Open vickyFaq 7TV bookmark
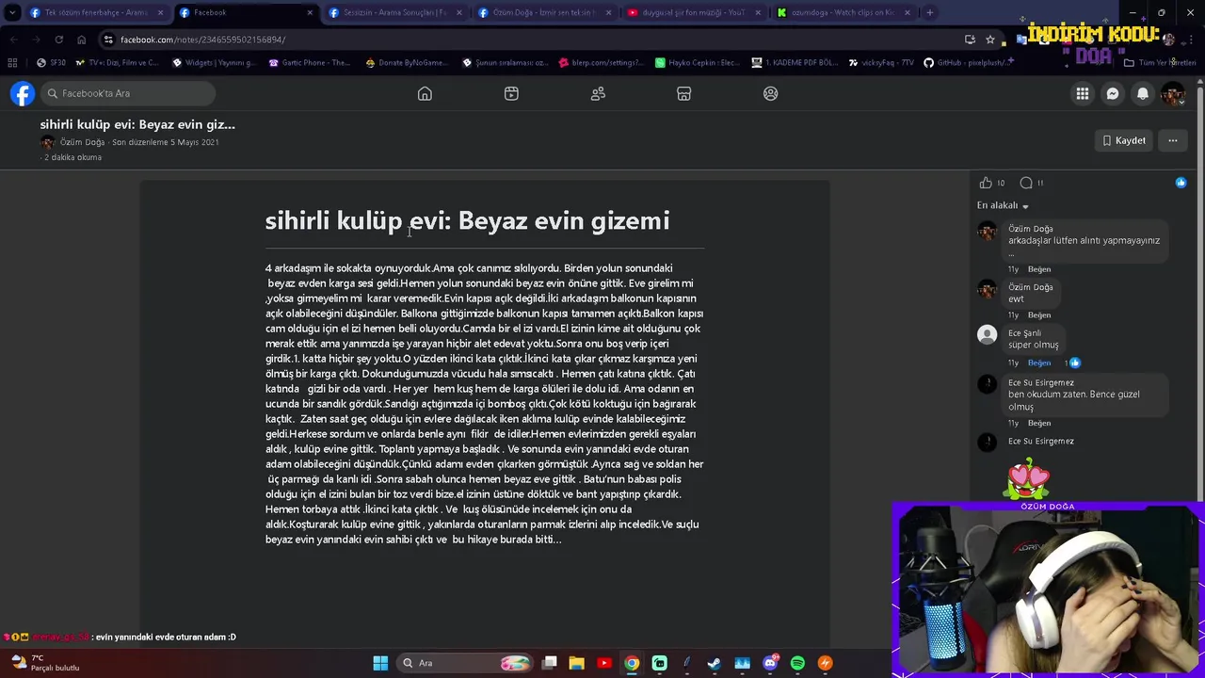This screenshot has width=1205, height=678. [881, 62]
